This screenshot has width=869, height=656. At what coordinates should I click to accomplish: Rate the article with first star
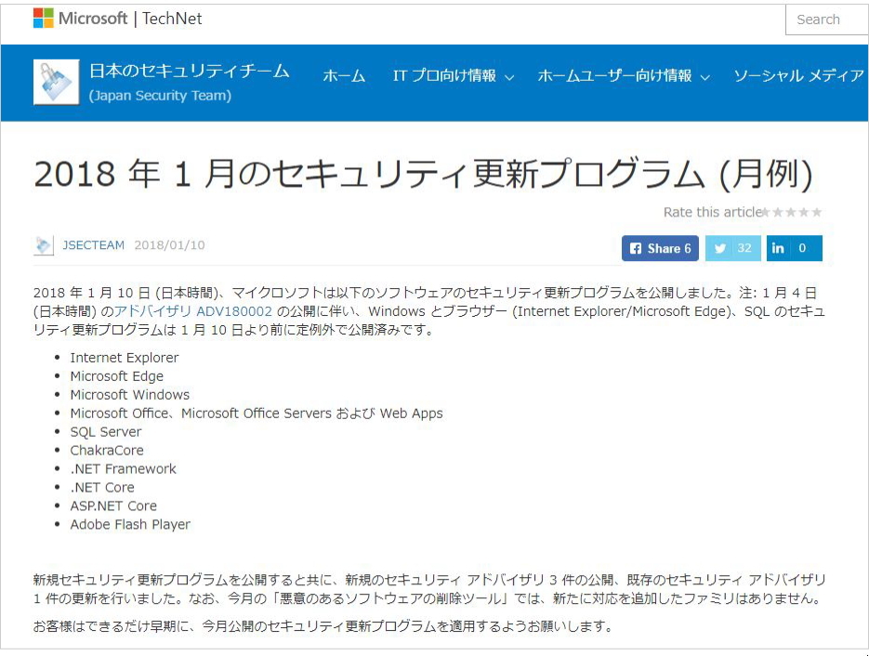(x=766, y=213)
